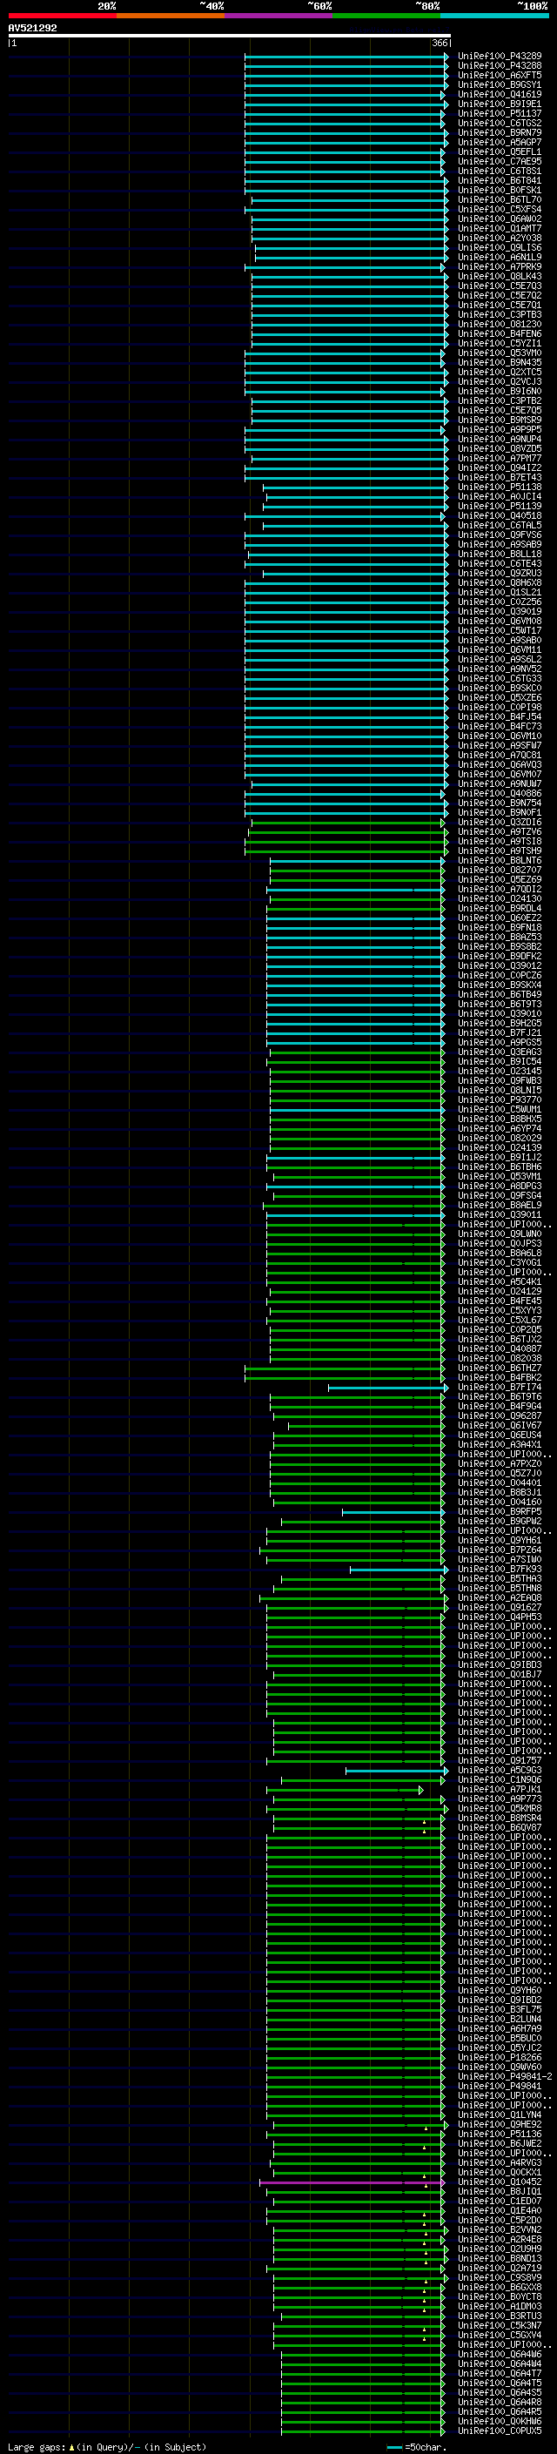This screenshot has width=557, height=2454.
Task: Open hit UniRef100_P43289
Action: coord(499,57)
